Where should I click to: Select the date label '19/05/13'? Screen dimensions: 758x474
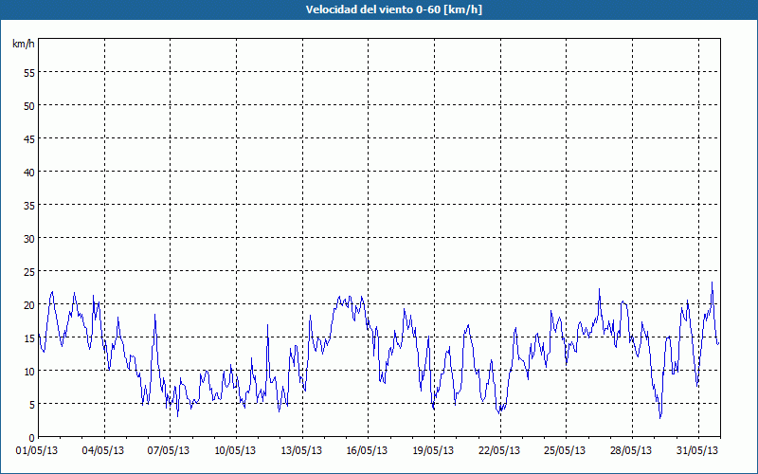click(433, 450)
